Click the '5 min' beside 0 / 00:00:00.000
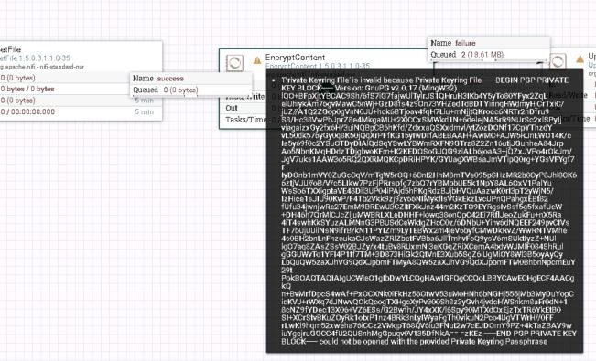Image resolution: width=596 pixels, height=361 pixels. coord(145,111)
